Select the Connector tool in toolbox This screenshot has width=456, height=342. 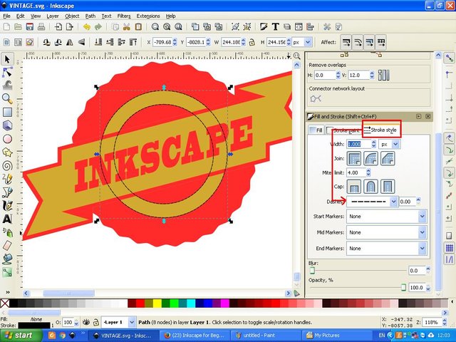coord(7,272)
